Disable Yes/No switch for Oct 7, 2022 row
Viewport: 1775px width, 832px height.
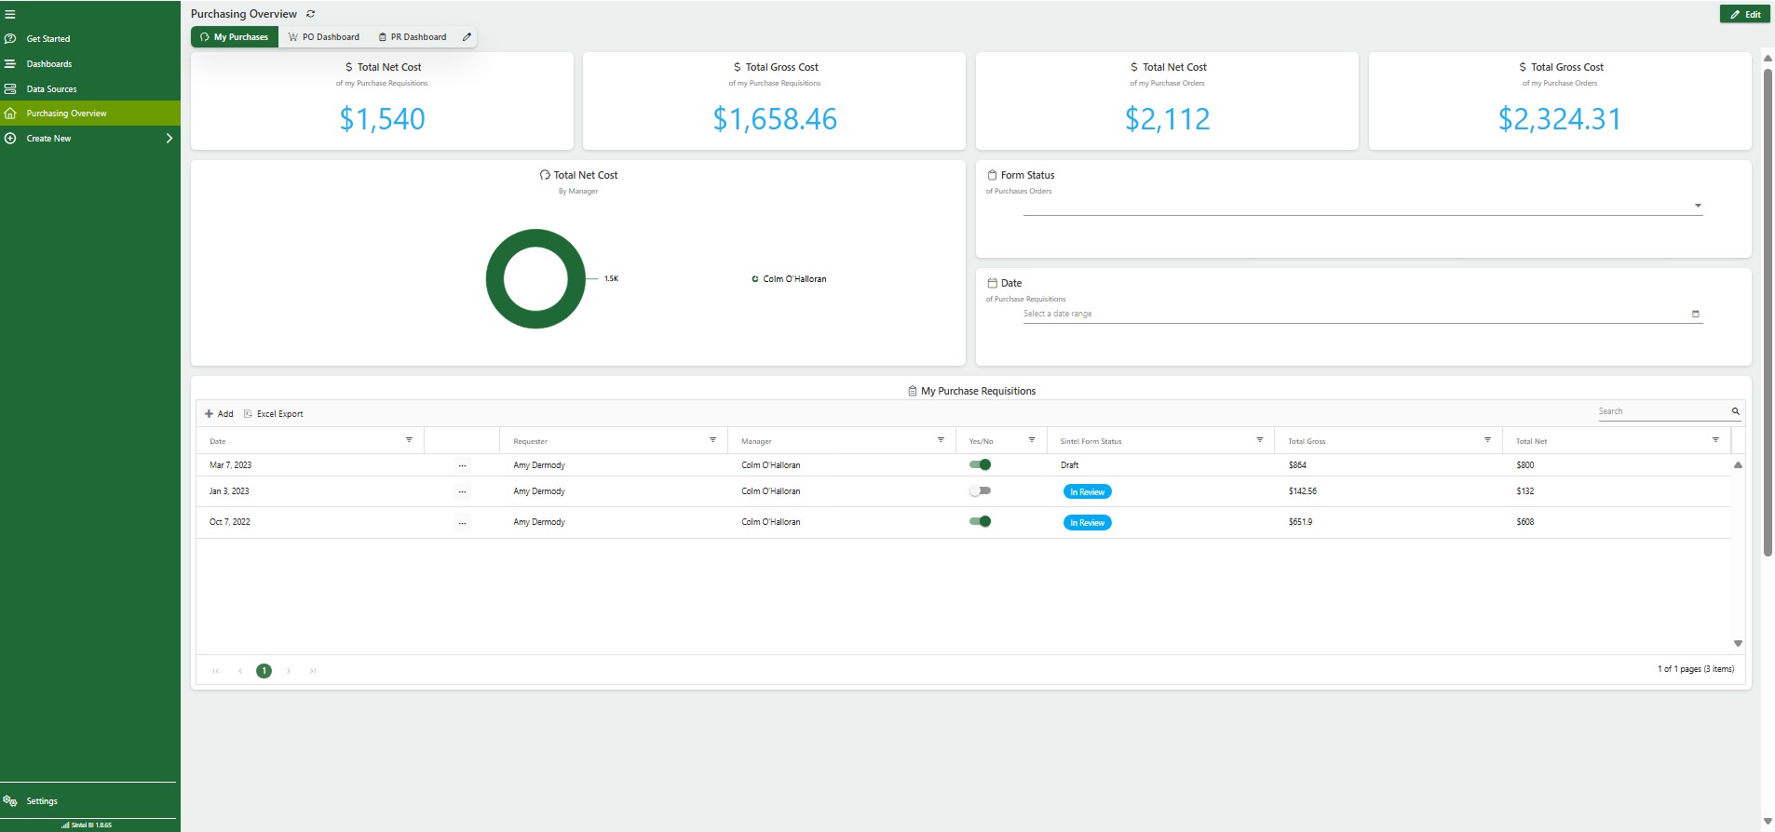(x=980, y=521)
